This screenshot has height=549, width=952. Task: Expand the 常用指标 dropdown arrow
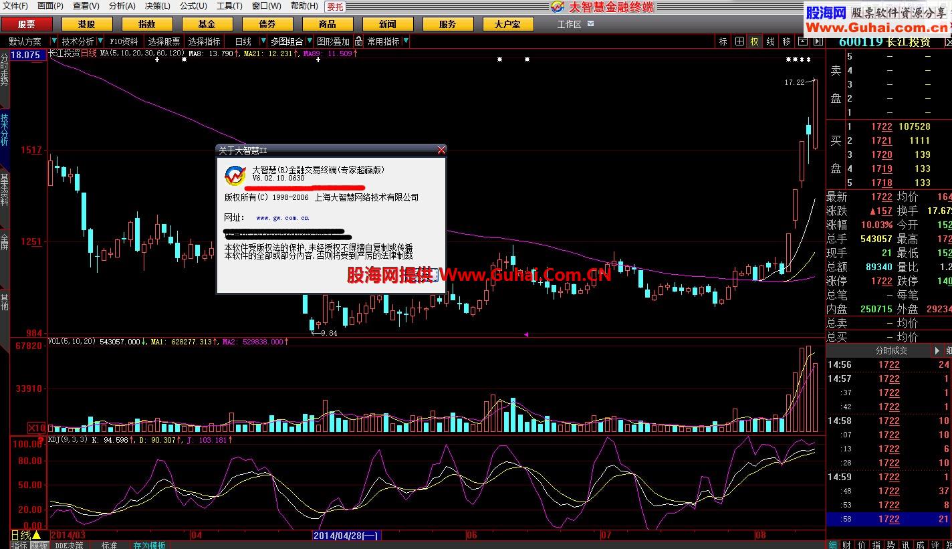pos(405,41)
